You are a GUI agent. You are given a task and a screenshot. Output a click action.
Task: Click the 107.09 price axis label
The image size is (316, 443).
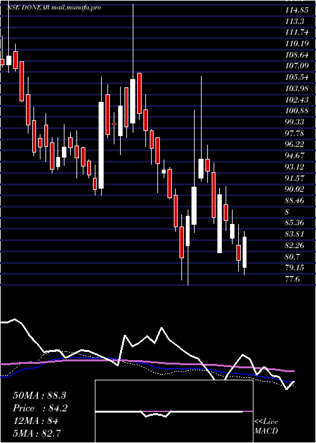296,66
